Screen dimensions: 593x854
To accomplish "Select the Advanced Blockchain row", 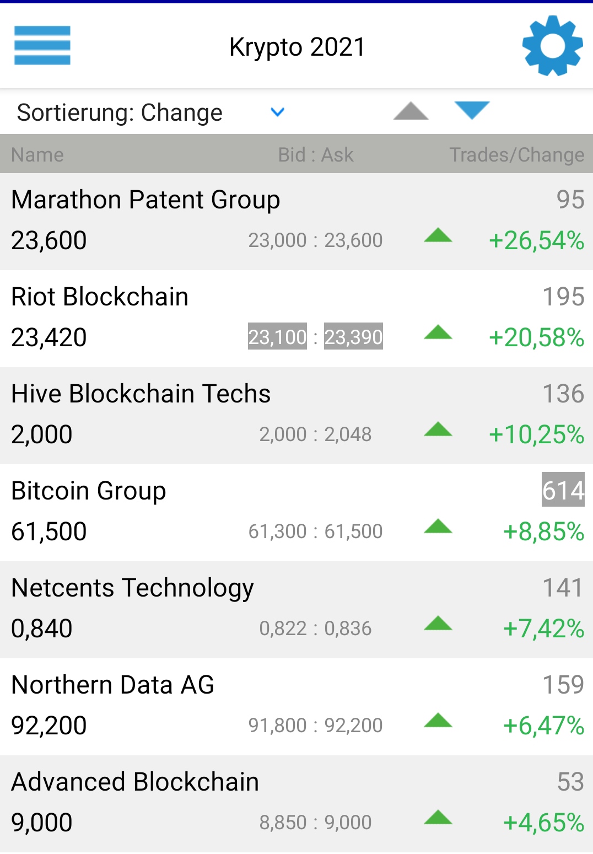I will tap(135, 782).
